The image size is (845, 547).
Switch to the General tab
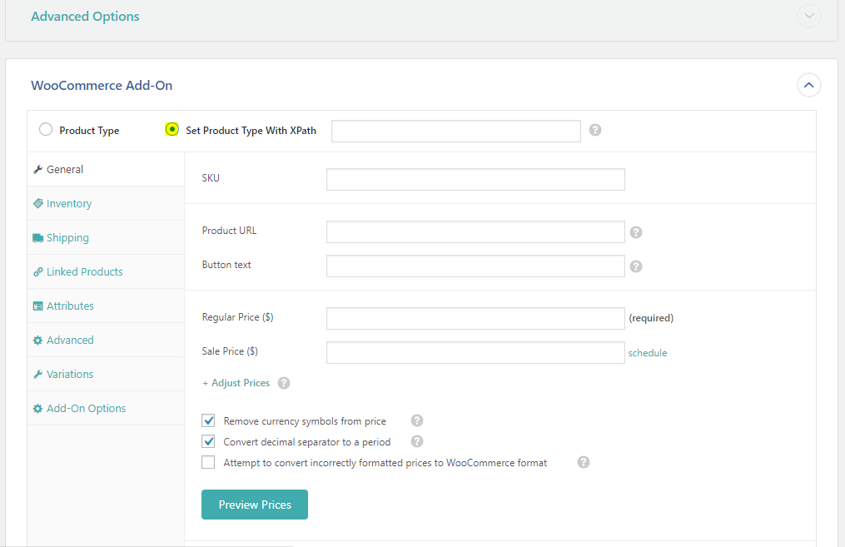click(x=106, y=169)
